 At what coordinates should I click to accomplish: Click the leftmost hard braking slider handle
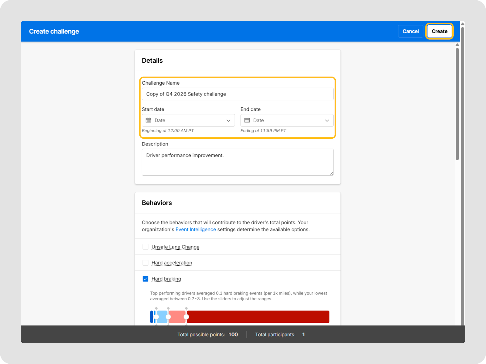[156, 317]
